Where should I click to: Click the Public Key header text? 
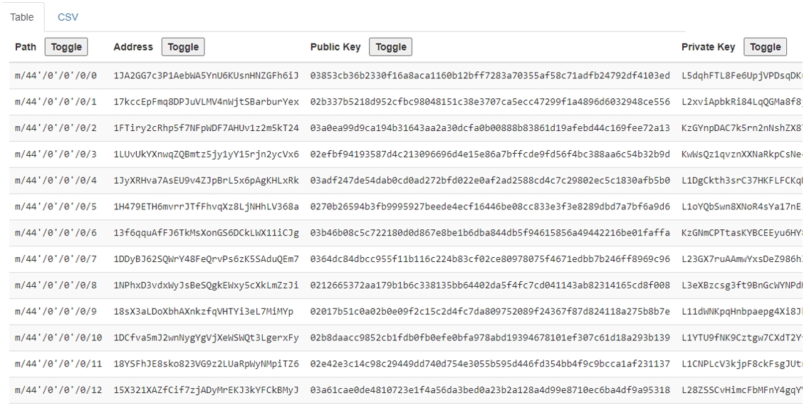pos(335,47)
